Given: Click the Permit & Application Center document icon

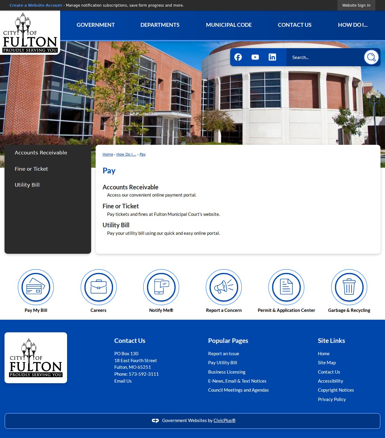Looking at the screenshot, I should point(286,287).
